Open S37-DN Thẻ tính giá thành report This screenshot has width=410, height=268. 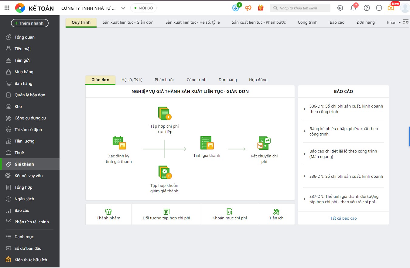[x=343, y=199]
